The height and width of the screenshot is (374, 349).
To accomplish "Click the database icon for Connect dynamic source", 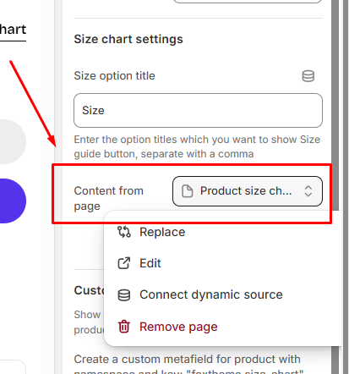I will 124,295.
